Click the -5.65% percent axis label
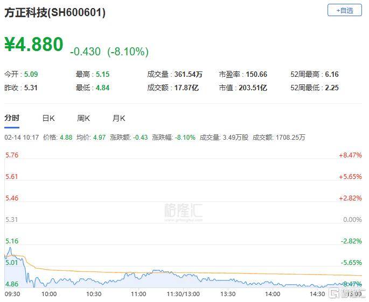 coord(351,263)
